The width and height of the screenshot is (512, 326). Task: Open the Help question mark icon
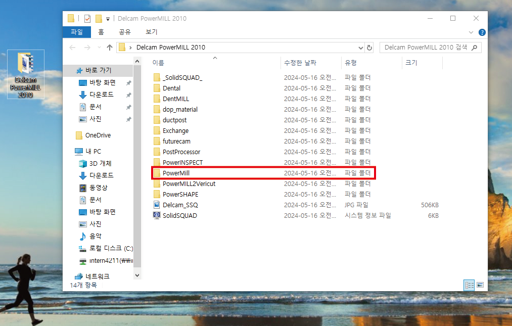click(x=482, y=32)
